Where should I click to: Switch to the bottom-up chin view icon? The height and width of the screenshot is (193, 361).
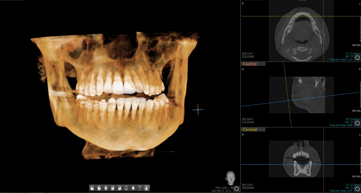(x=133, y=188)
